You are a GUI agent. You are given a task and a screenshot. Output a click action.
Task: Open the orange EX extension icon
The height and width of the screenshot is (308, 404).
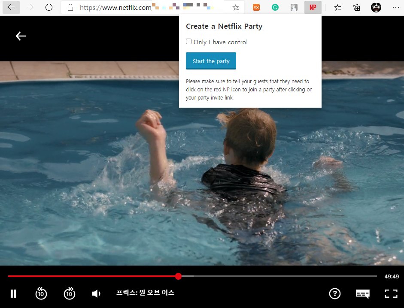pos(256,7)
